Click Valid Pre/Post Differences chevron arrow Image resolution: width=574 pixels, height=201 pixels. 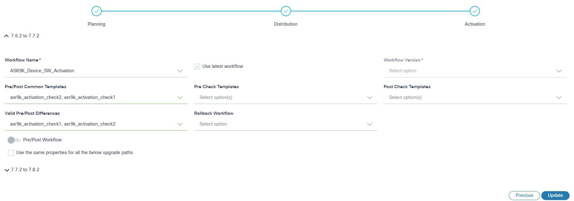pyautogui.click(x=180, y=124)
